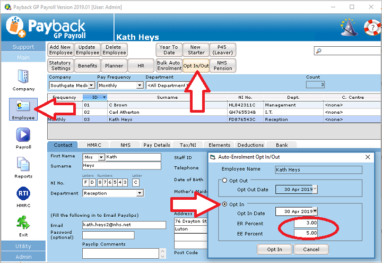Expand the Company dropdown
The image size is (382, 263).
(91, 86)
